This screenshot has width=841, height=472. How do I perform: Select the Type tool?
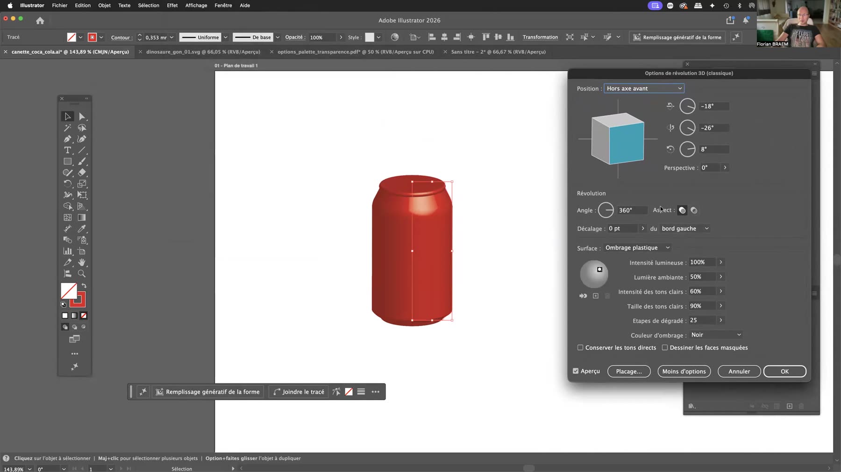(68, 150)
